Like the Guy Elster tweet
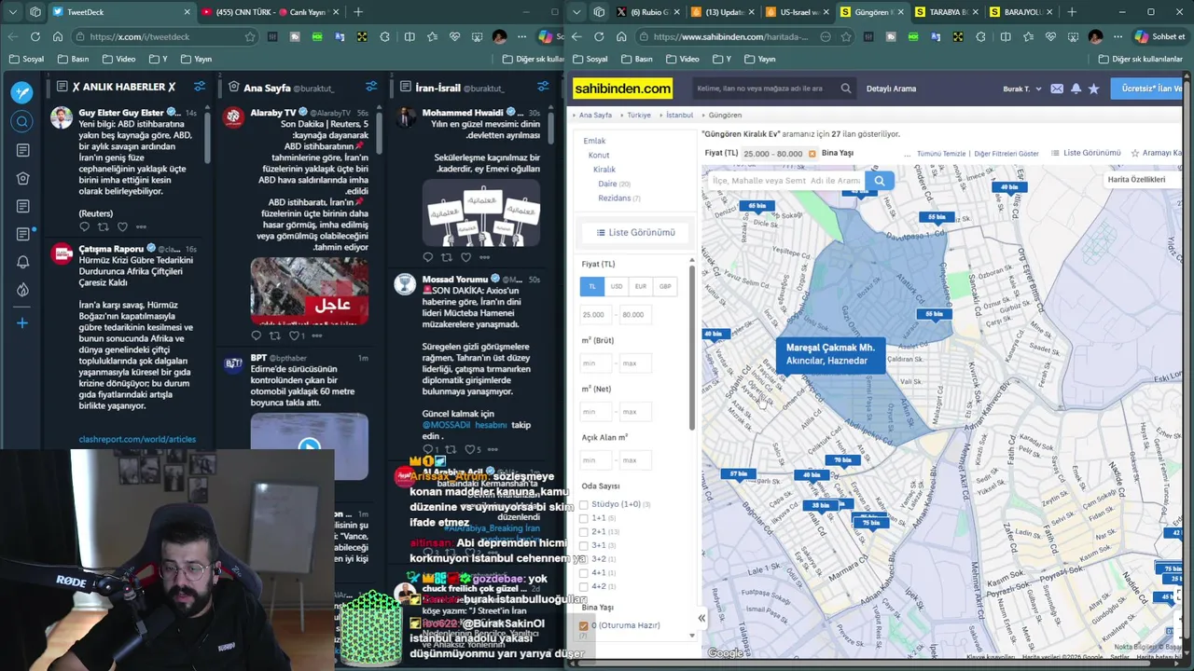 [x=122, y=226]
